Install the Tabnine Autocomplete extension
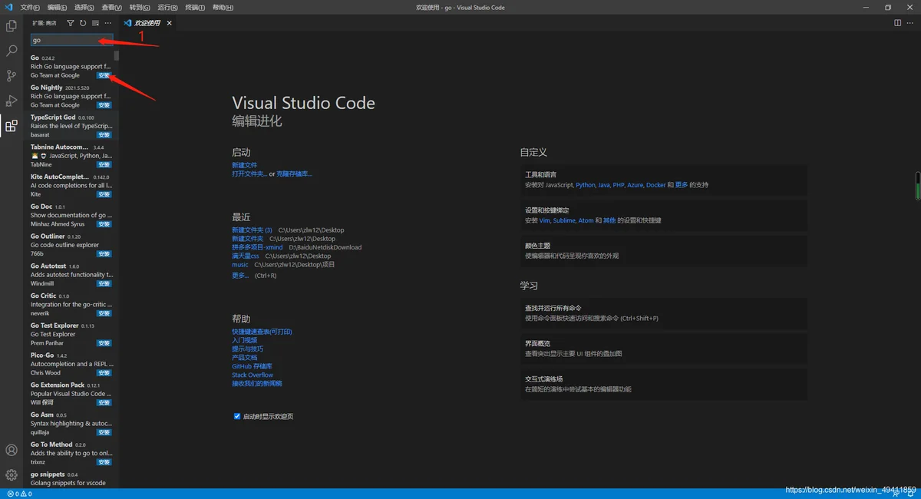Screen dimensions: 921x499 (x=104, y=165)
